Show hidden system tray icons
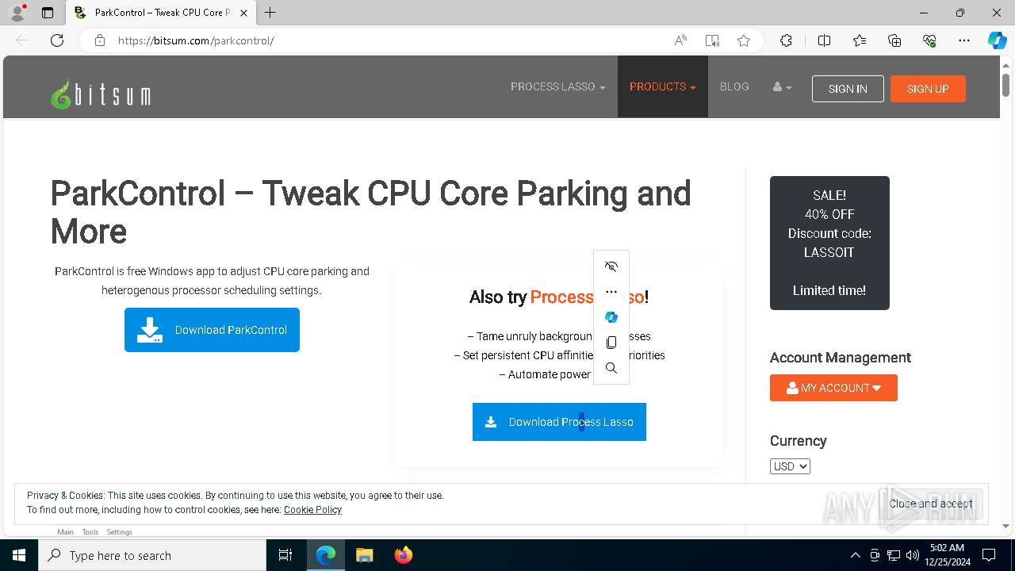Screen dimensions: 1015x571 (855, 555)
